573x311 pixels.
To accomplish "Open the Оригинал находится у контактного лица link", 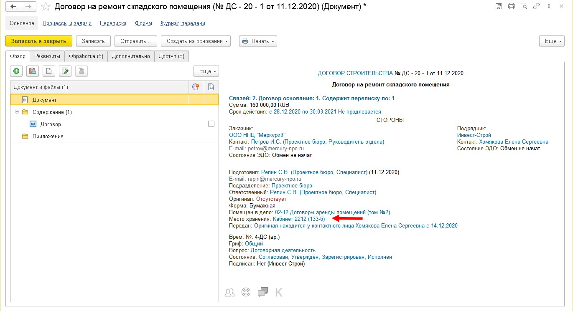I will click(356, 225).
